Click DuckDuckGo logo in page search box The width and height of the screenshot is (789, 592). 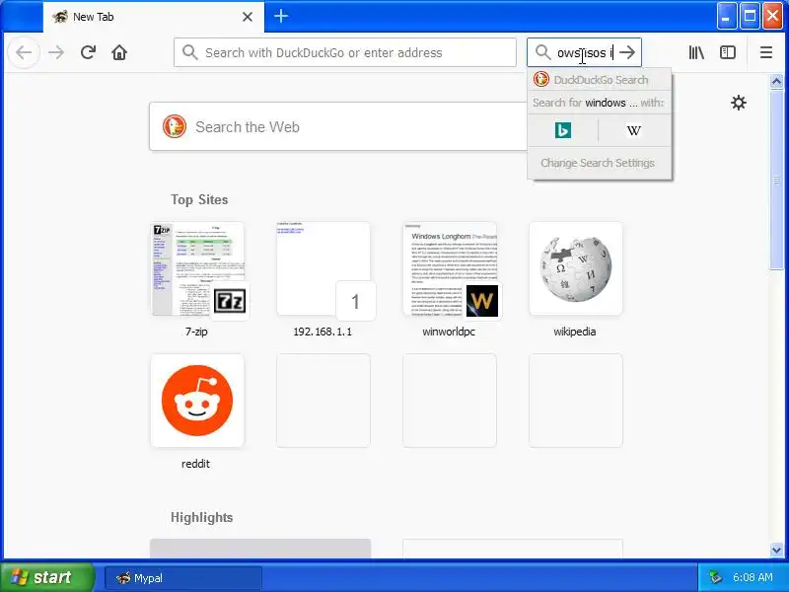[x=175, y=127]
